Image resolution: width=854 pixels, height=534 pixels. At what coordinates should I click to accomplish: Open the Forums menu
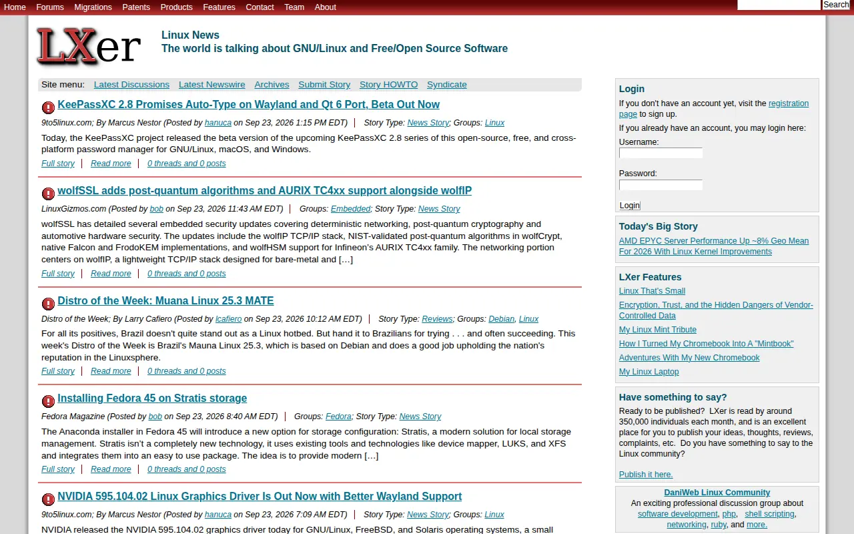pyautogui.click(x=50, y=7)
